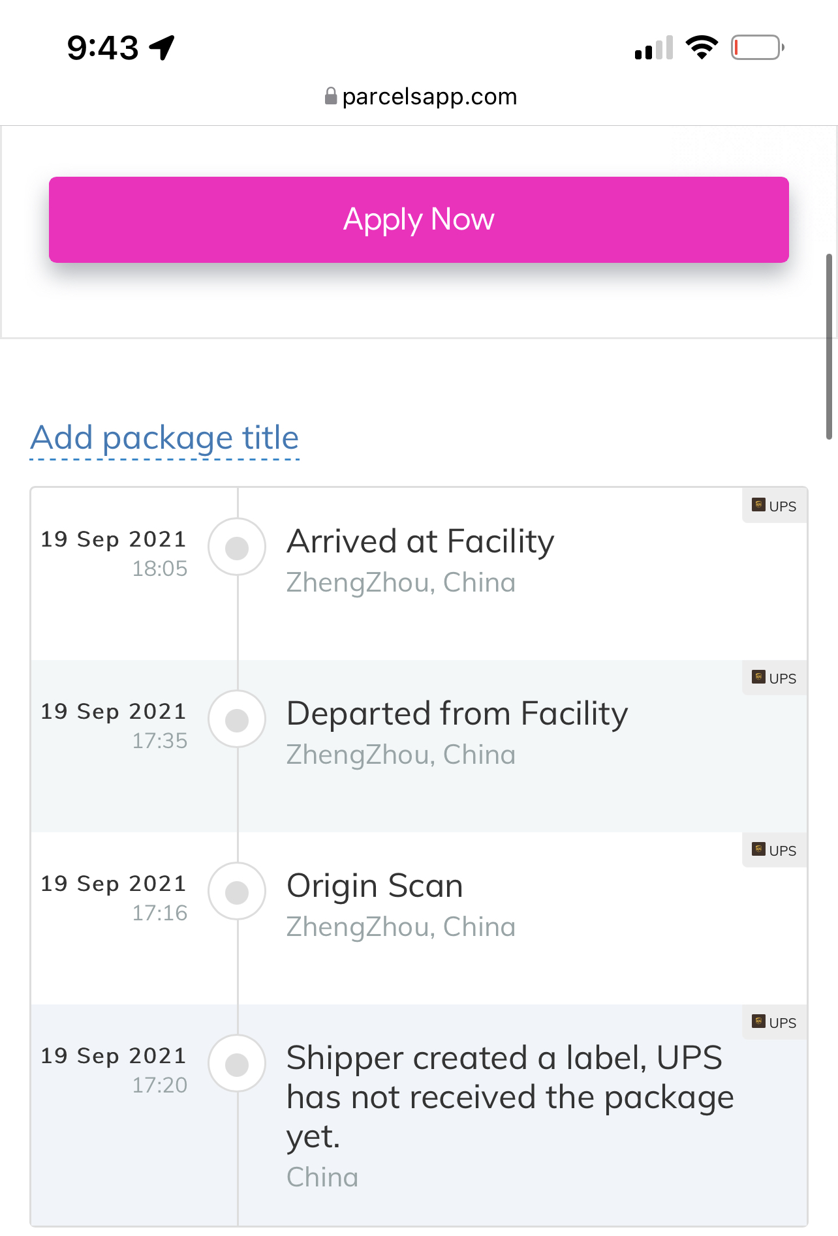This screenshot has width=838, height=1236.
Task: Select the timeline marker for 18:05 event
Action: (237, 547)
